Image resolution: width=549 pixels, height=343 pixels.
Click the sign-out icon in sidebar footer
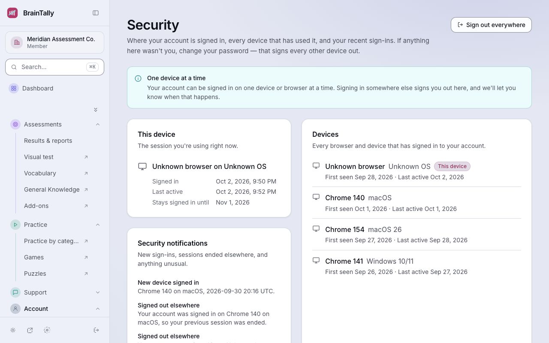click(97, 330)
